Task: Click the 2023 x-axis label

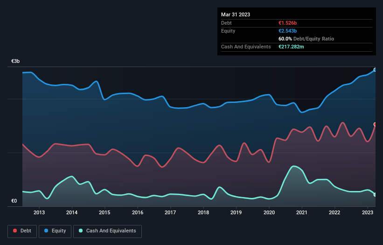Action: (x=367, y=212)
